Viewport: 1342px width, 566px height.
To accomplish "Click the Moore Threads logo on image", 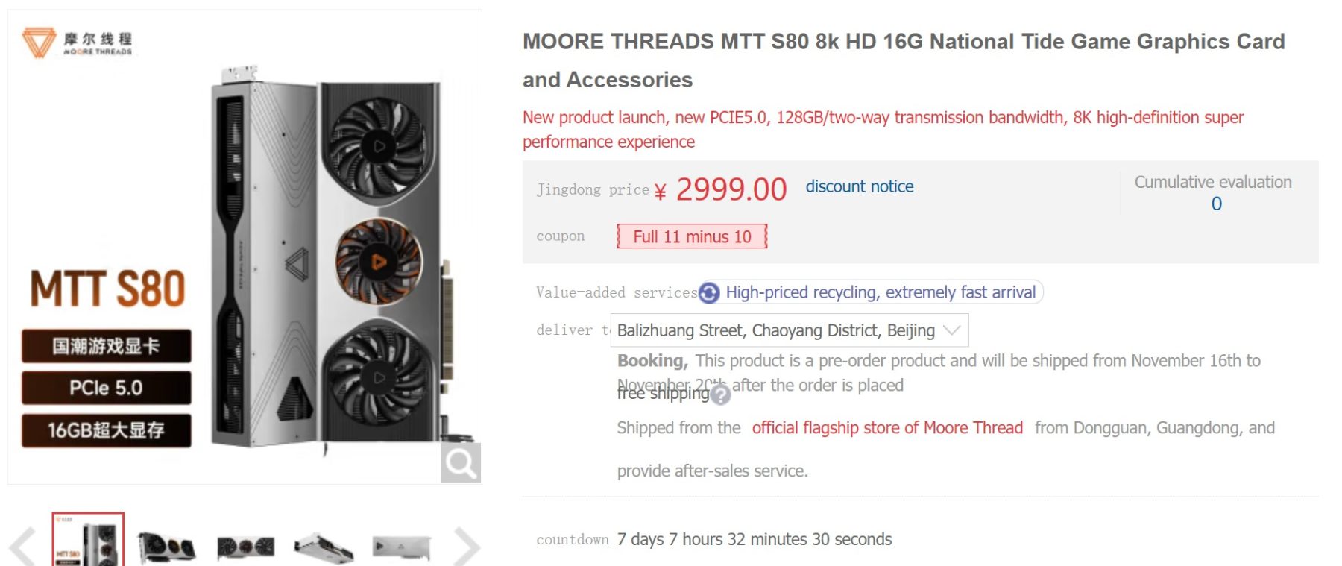I will 78,43.
